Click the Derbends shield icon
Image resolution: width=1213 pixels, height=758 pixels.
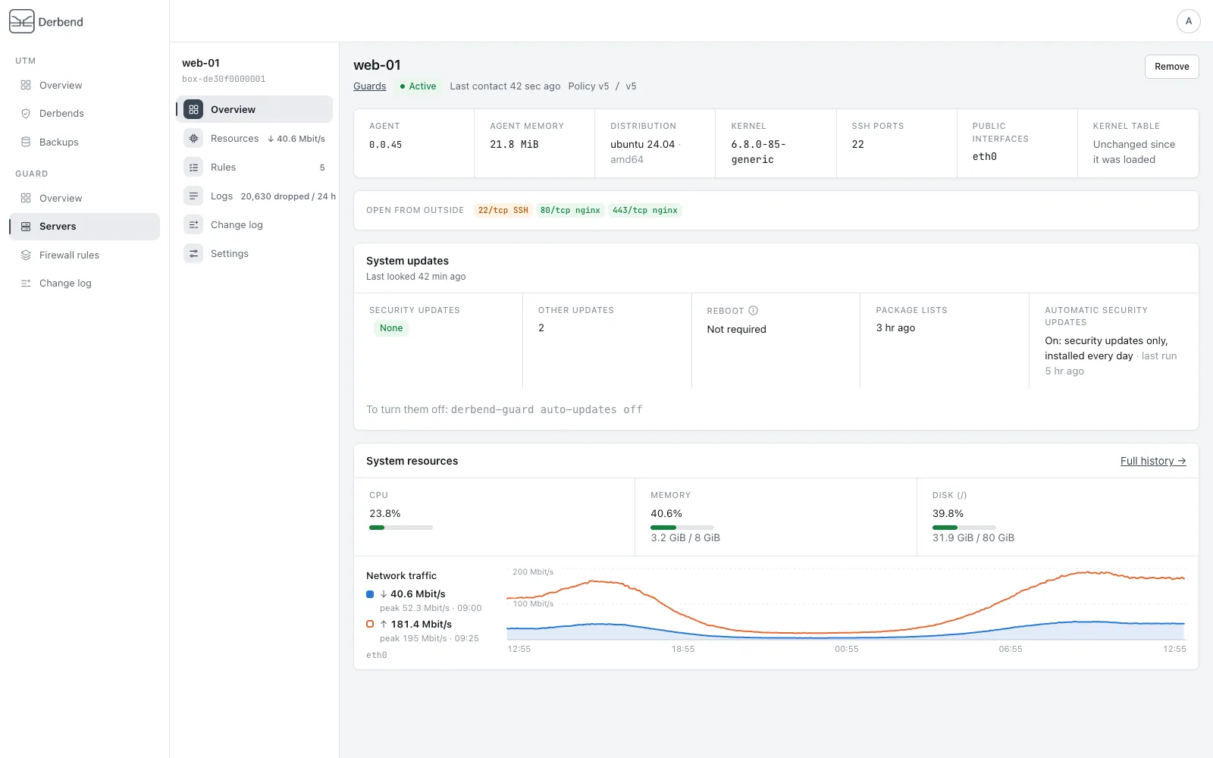[26, 114]
